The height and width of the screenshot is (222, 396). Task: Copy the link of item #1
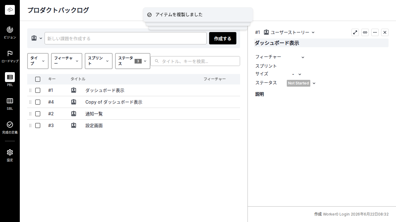point(365,32)
